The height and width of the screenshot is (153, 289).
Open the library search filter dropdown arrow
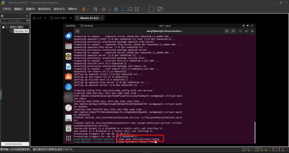[27, 21]
